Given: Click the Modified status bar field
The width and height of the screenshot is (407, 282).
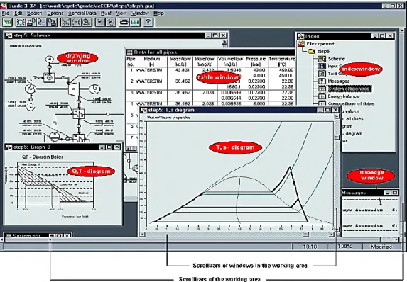Looking at the screenshot, I should [381, 247].
